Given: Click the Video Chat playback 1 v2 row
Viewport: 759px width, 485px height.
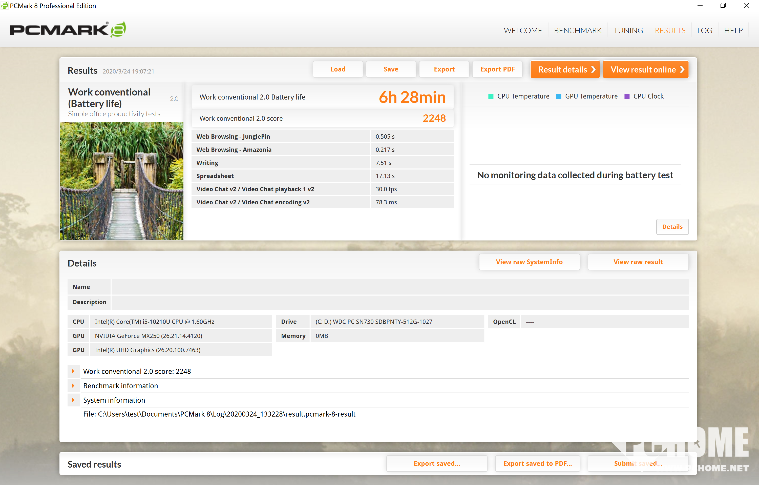Looking at the screenshot, I should tap(323, 189).
